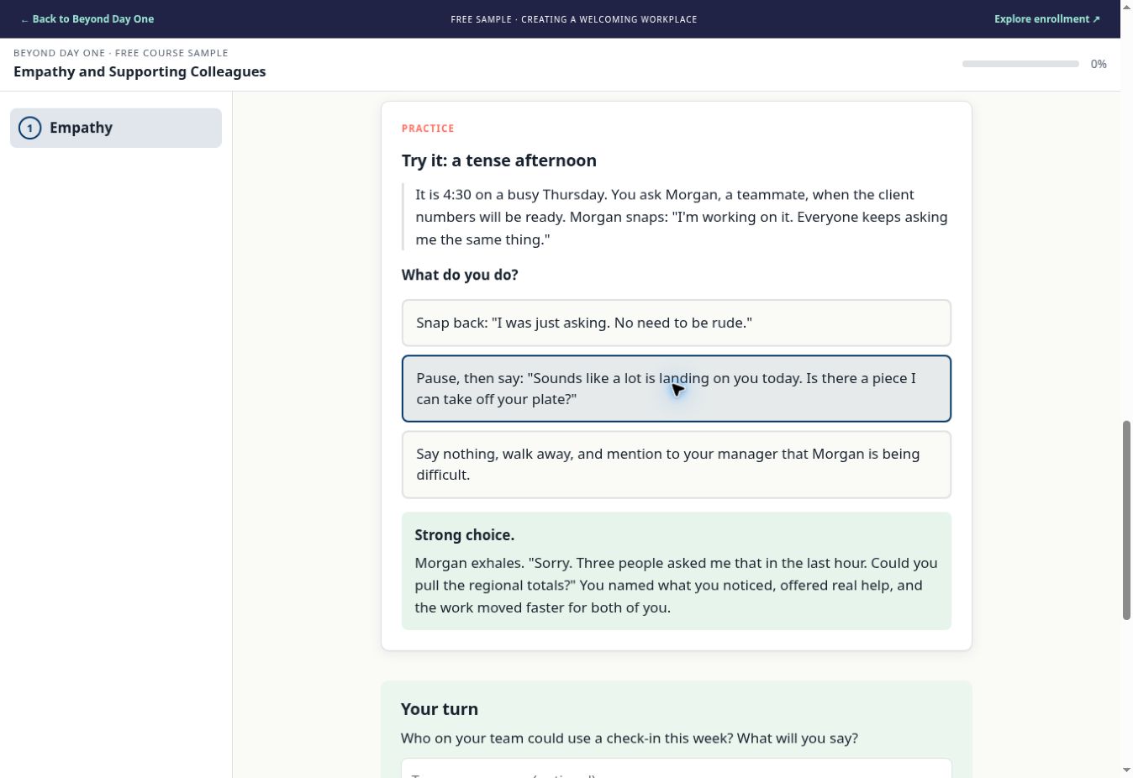Image resolution: width=1133 pixels, height=778 pixels.
Task: Choose the 'Snap back' response option
Action: pyautogui.click(x=677, y=323)
